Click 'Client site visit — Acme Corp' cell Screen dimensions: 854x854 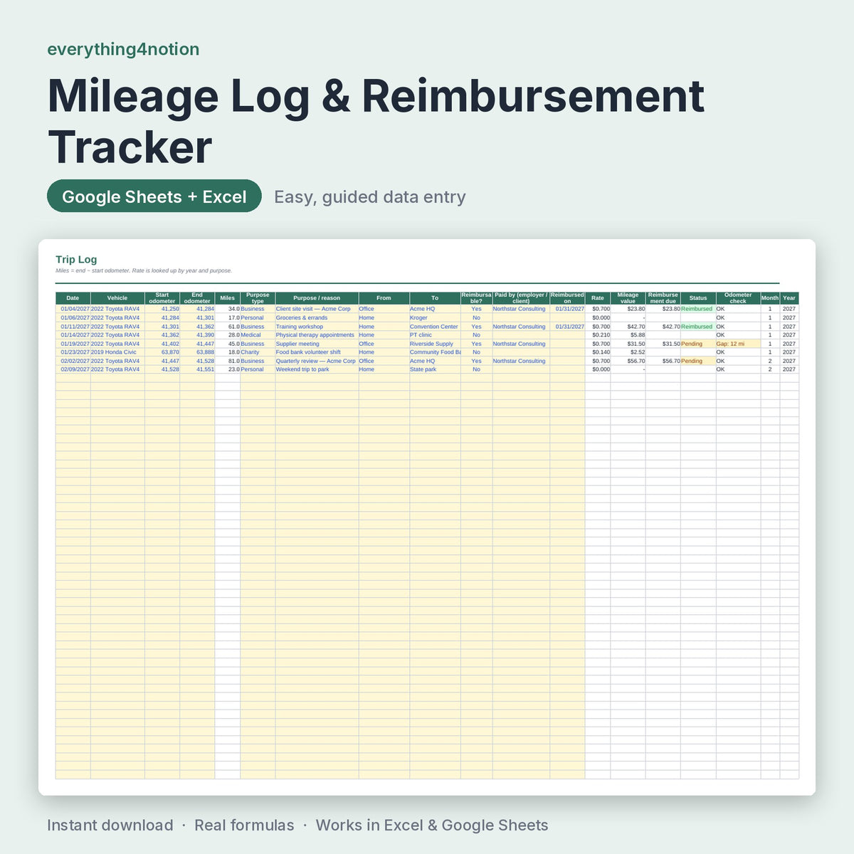click(317, 309)
